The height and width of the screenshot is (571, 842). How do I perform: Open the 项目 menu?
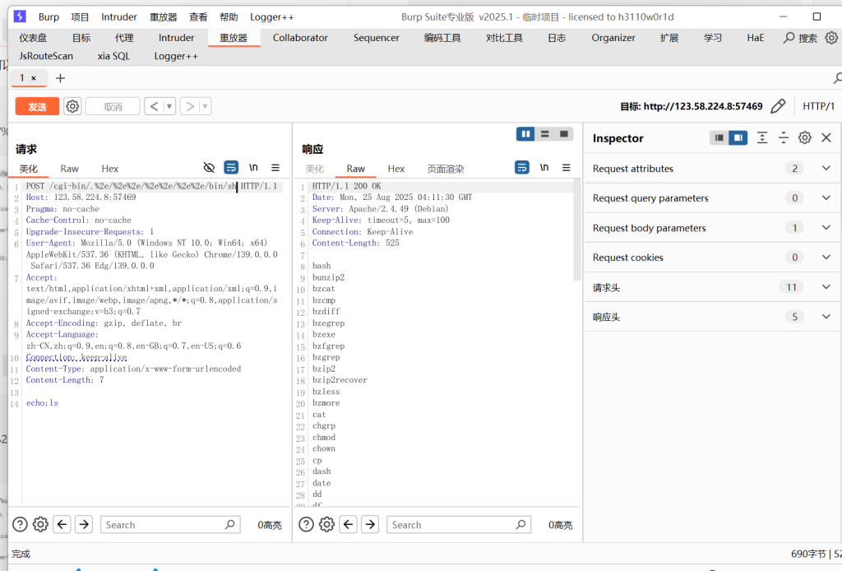[x=80, y=16]
